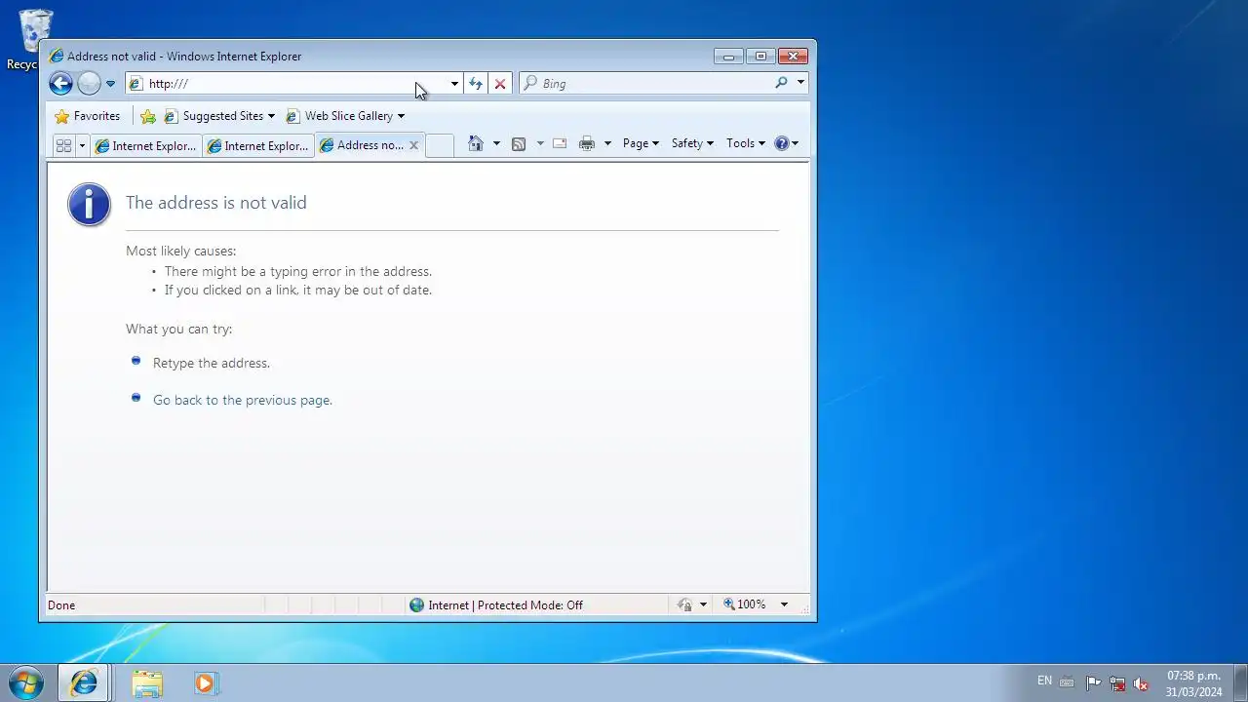This screenshot has height=702, width=1248.
Task: Open Windows Explorer folder taskbar icon
Action: (147, 683)
